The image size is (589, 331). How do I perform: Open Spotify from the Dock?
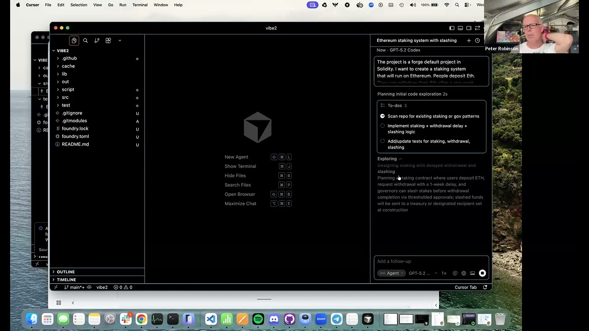(258, 319)
